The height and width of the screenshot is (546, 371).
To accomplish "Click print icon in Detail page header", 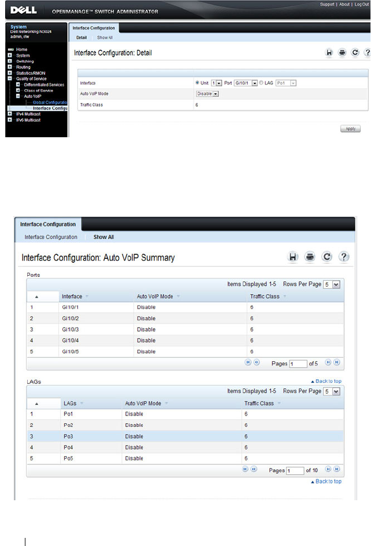I will click(342, 53).
